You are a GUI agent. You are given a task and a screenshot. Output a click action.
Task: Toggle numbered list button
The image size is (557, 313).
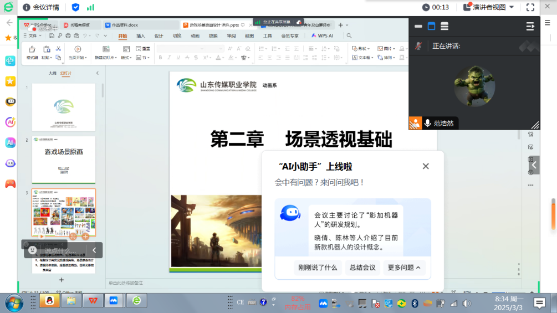[275, 49]
